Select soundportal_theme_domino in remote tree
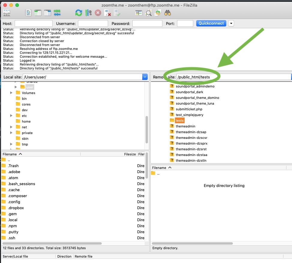This screenshot has height=263, width=292. pos(197,98)
